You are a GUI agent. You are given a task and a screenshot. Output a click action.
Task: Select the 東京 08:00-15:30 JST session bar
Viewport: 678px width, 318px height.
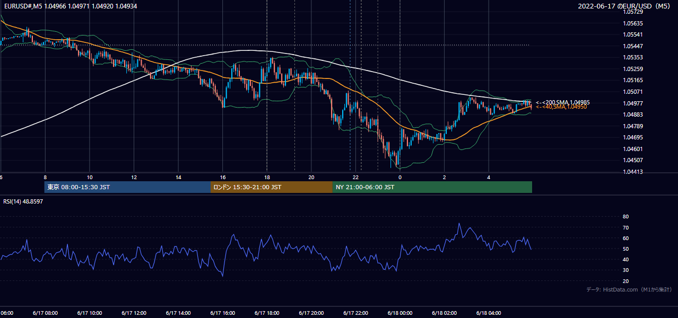click(127, 187)
